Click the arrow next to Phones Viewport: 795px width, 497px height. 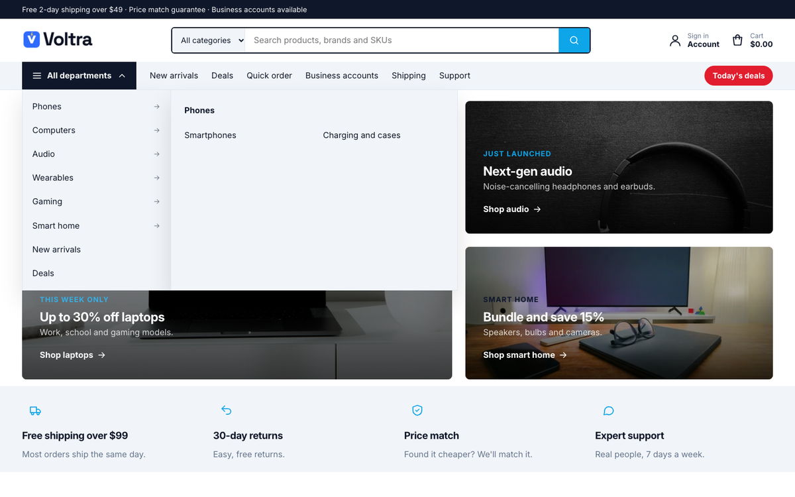click(x=156, y=107)
